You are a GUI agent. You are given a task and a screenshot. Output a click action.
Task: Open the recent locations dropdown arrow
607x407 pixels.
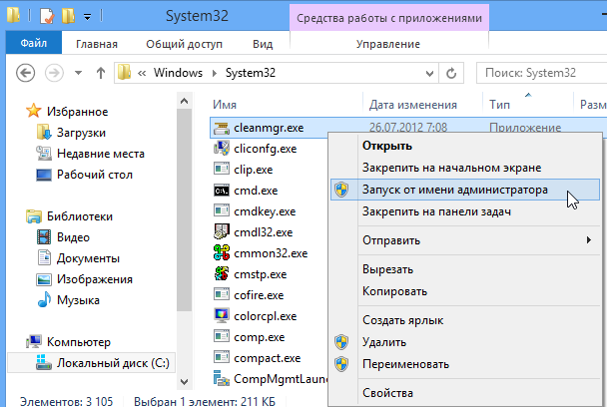78,73
